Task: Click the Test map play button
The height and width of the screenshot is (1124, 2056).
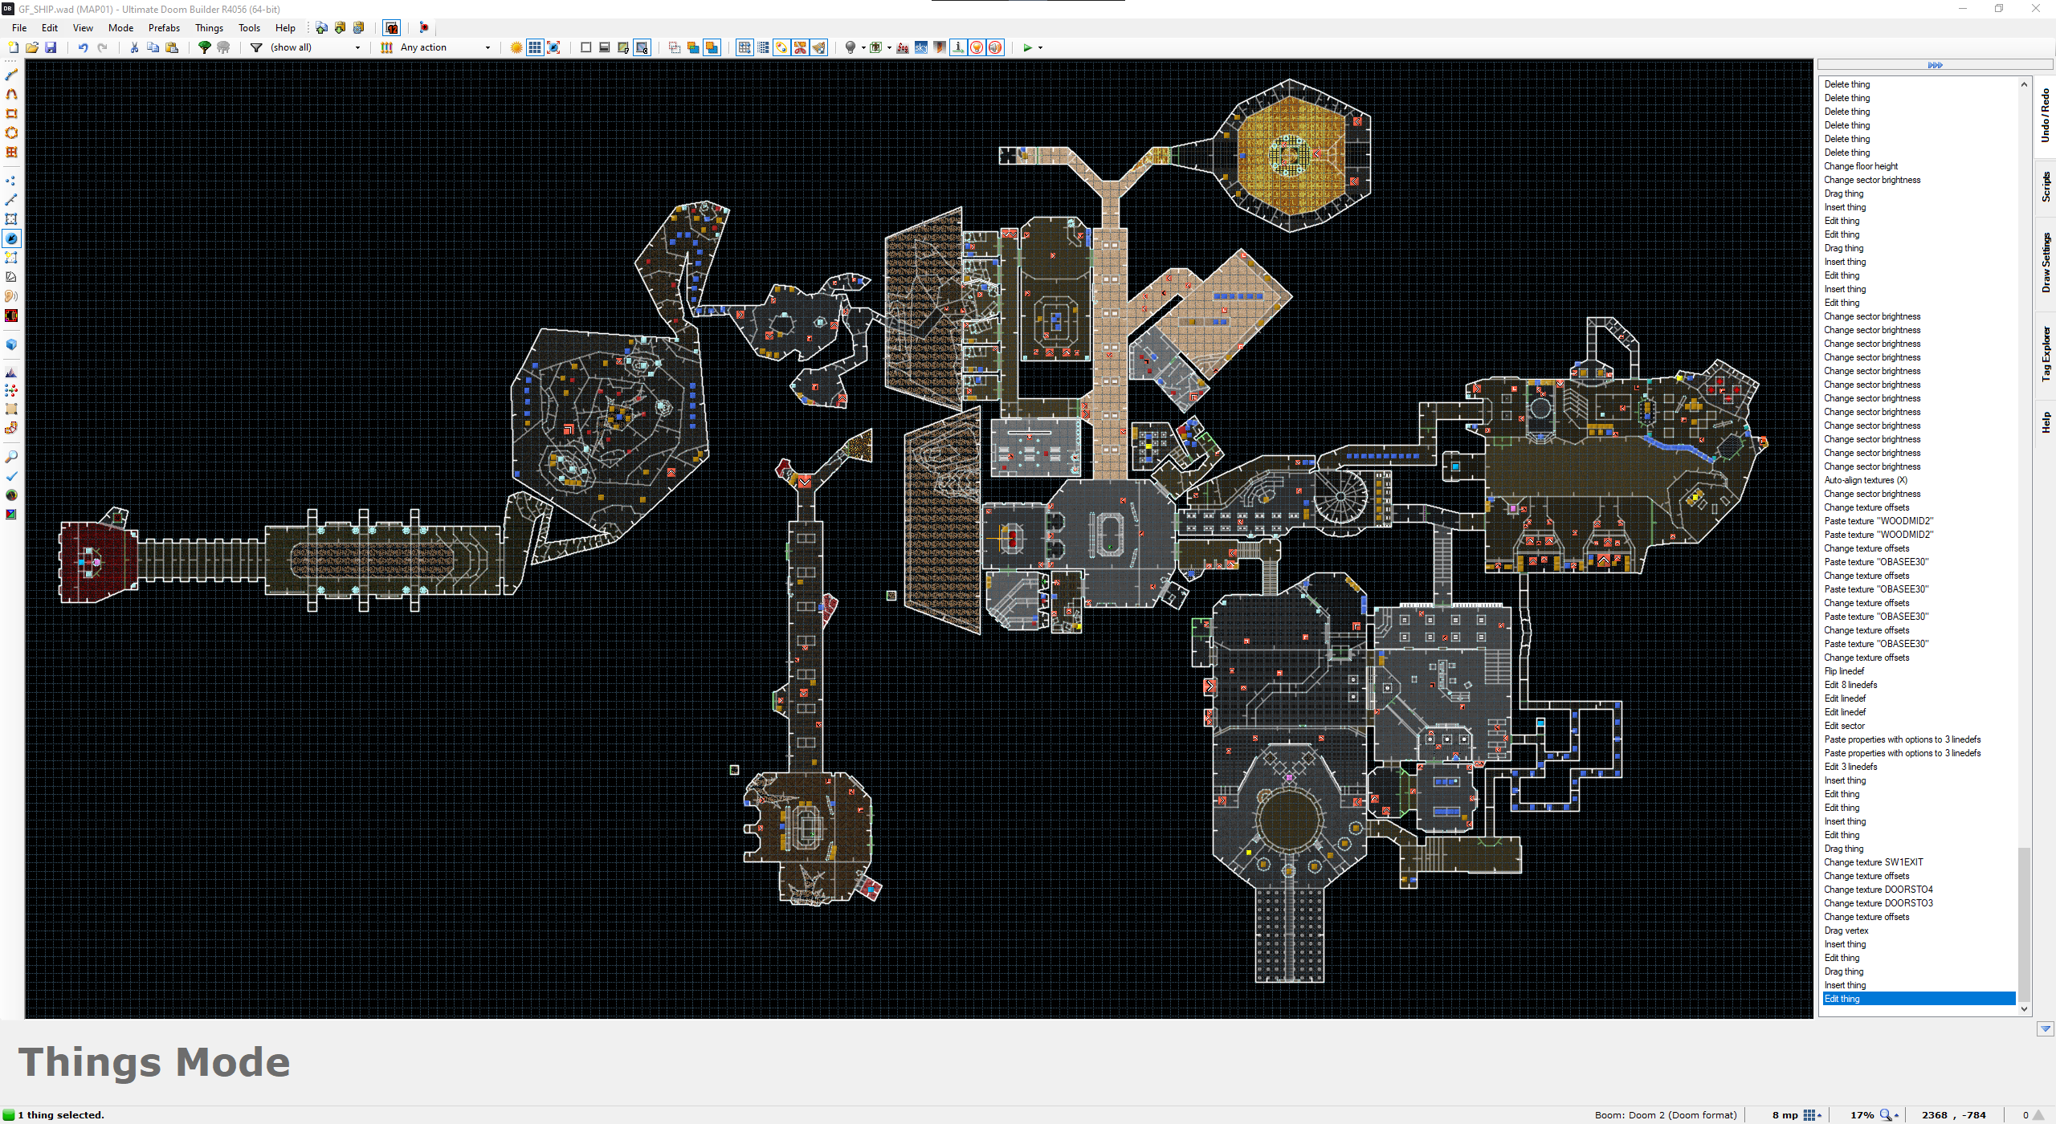Action: [1027, 47]
